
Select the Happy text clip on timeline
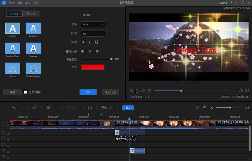137,151
